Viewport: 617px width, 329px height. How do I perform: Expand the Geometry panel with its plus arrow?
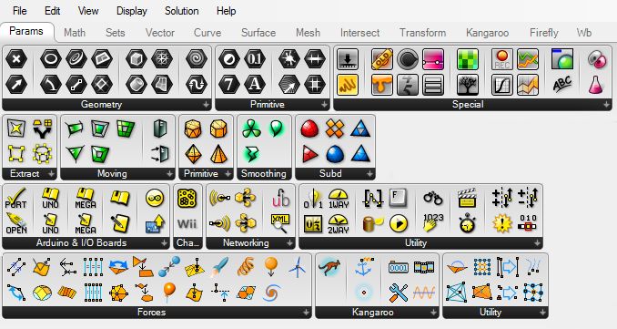point(207,105)
